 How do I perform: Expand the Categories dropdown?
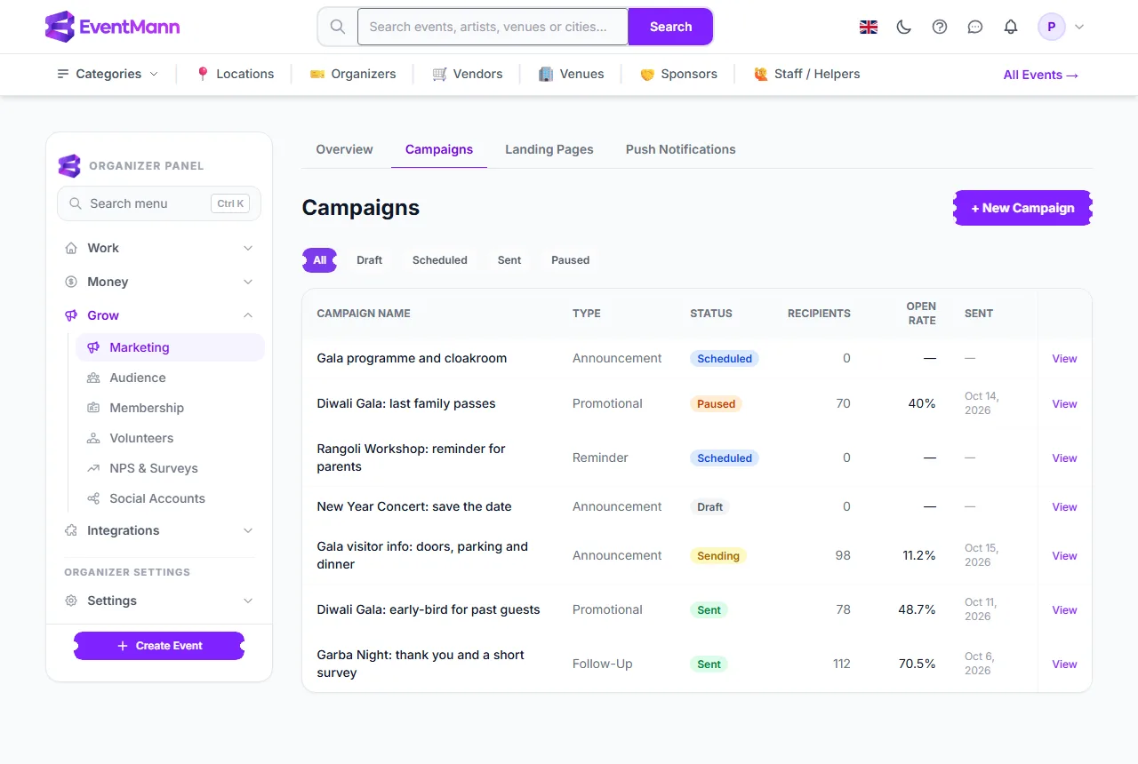click(x=108, y=74)
